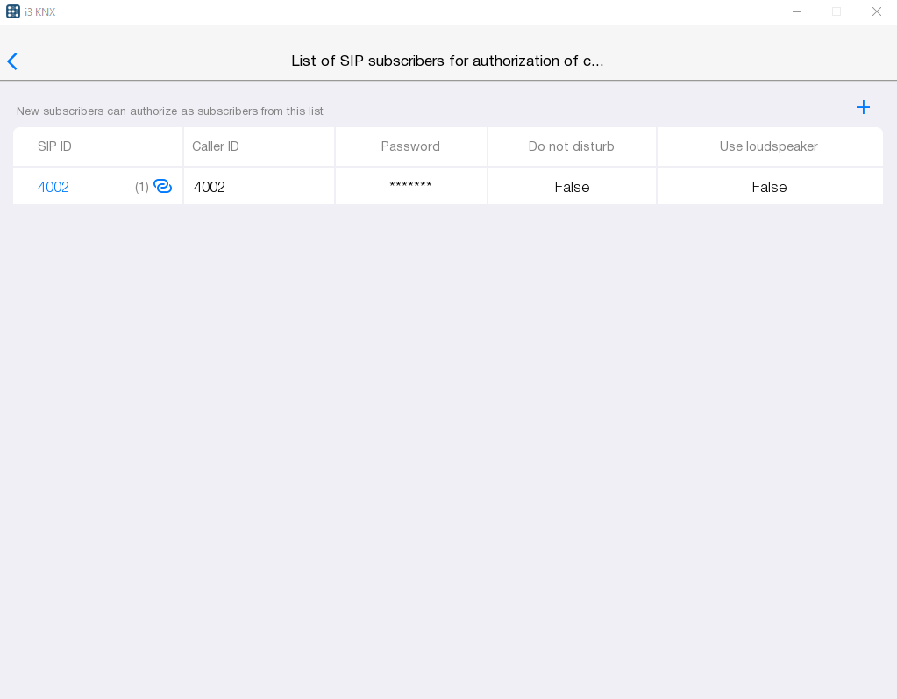The height and width of the screenshot is (699, 897).
Task: Go back using the left chevron
Action: click(12, 61)
